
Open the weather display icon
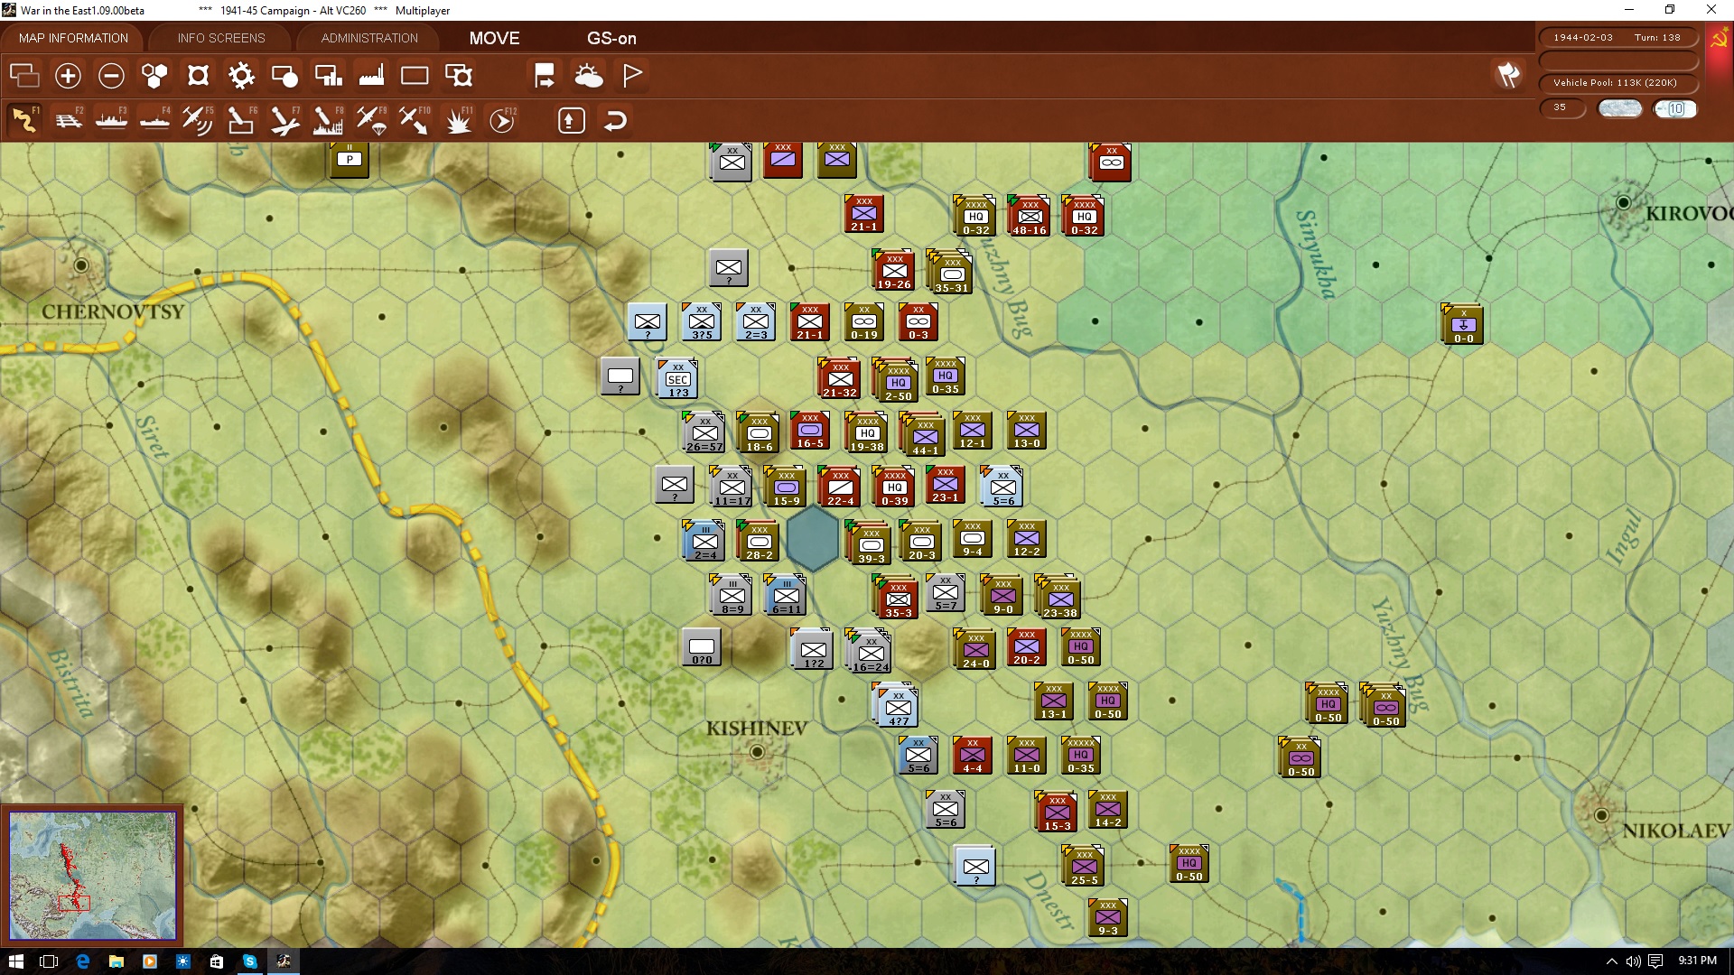pos(589,76)
